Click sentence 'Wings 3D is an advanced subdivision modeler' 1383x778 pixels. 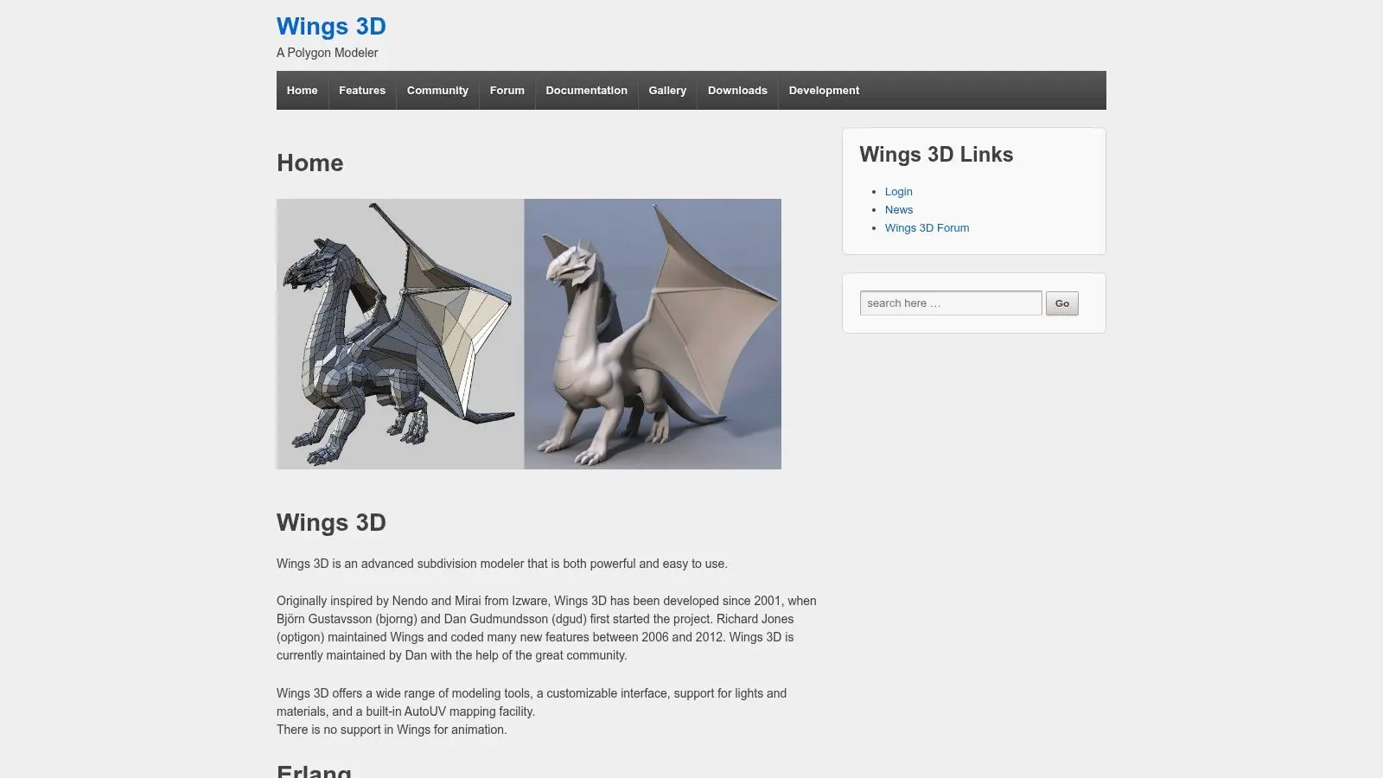pyautogui.click(x=502, y=564)
